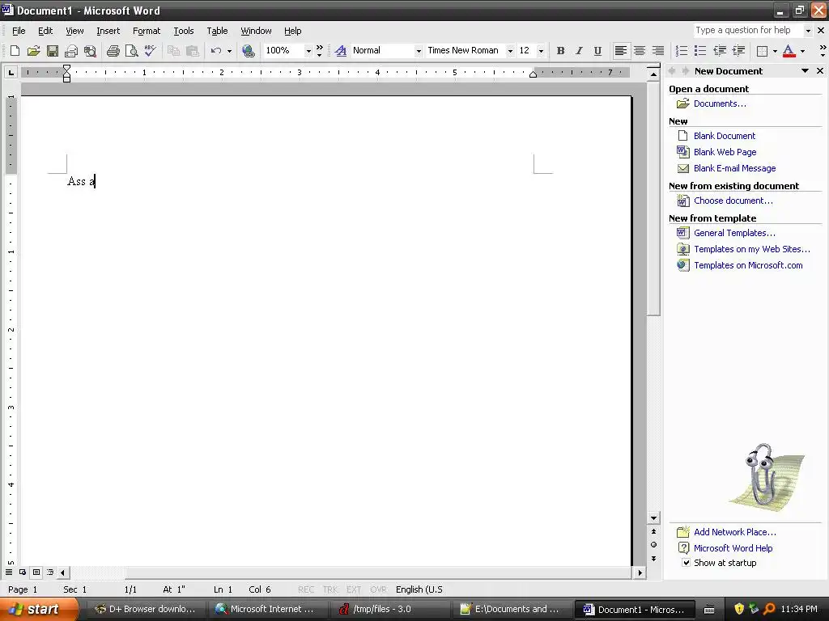
Task: Open the Edit menu
Action: click(45, 31)
